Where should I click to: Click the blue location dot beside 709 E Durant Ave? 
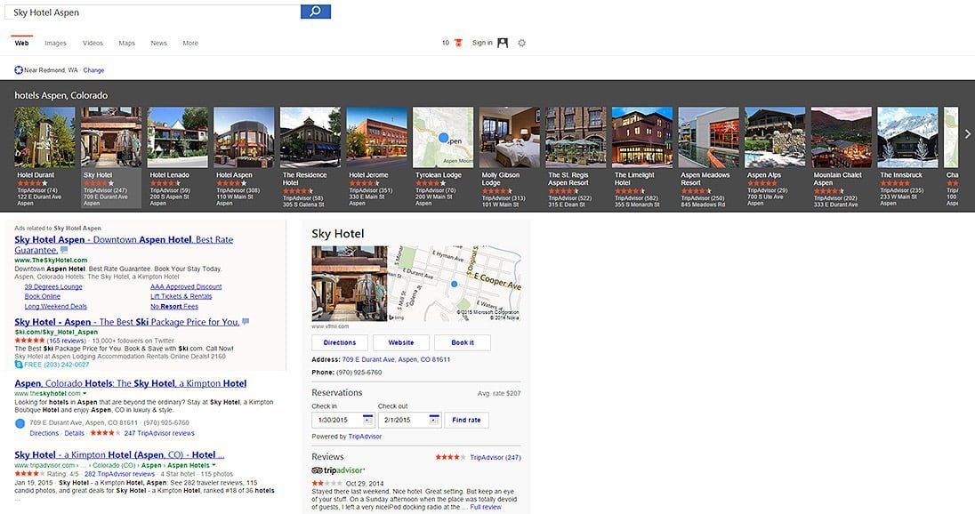20,423
